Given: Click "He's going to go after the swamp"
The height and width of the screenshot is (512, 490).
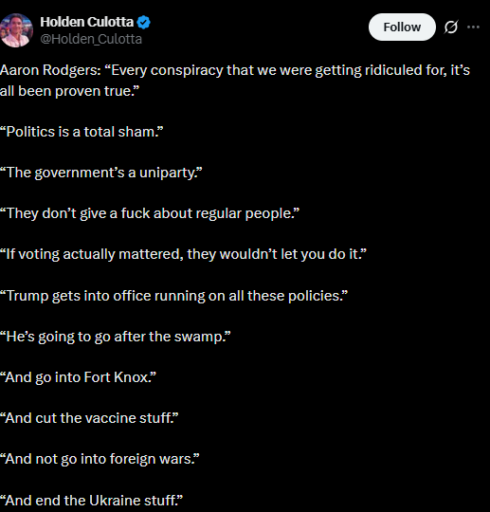Looking at the screenshot, I should 116,337.
